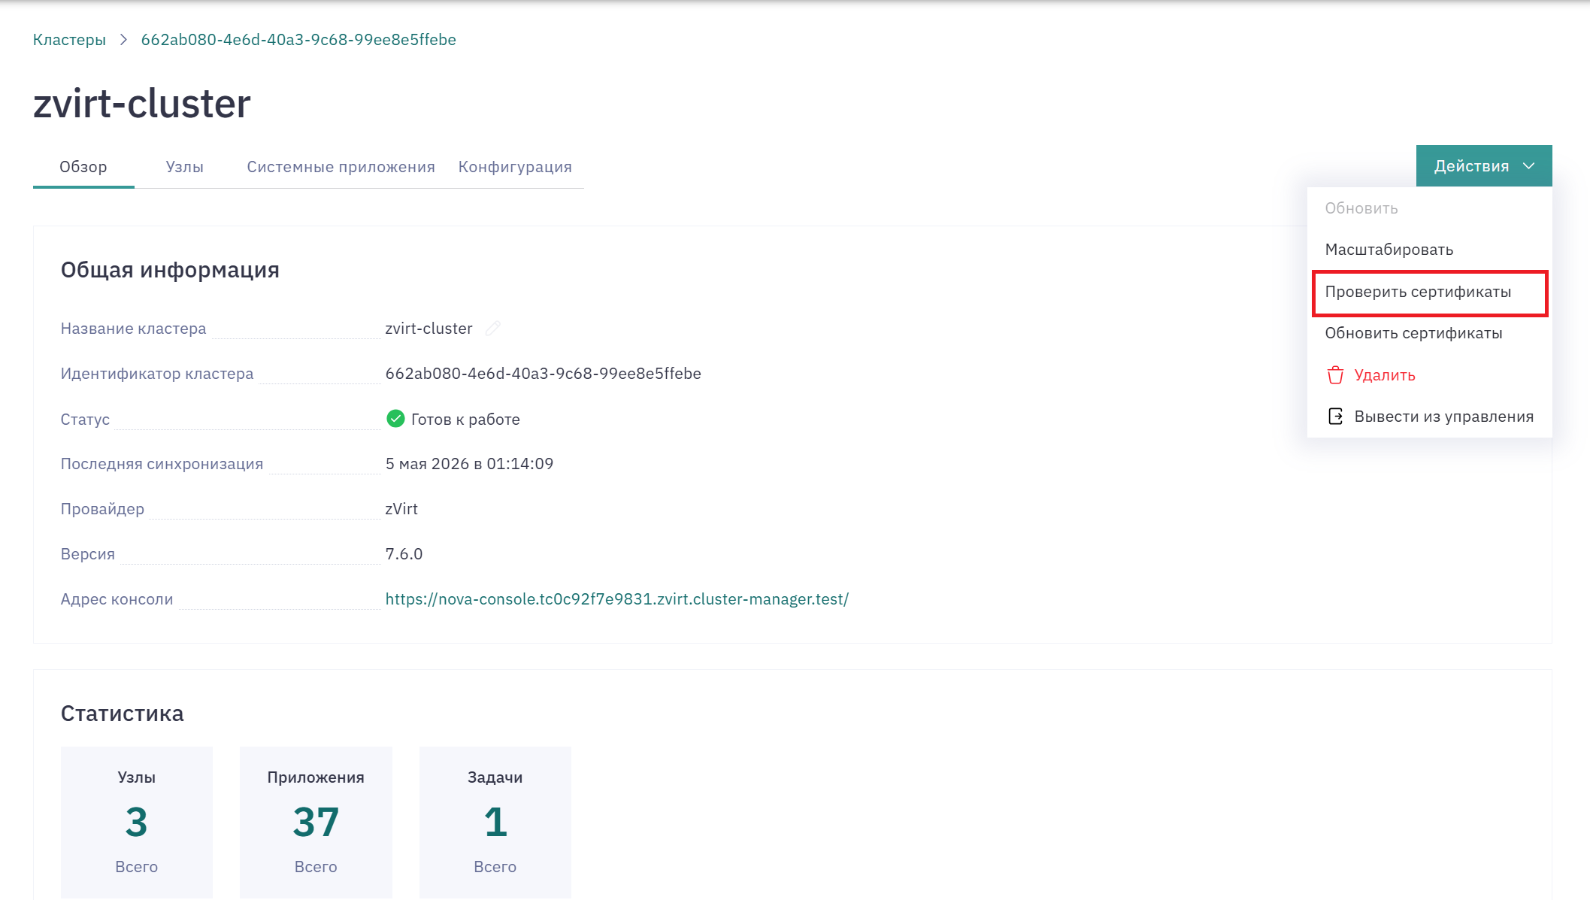Image resolution: width=1590 pixels, height=900 pixels.
Task: Choose Масштабировать from actions menu
Action: pos(1429,250)
